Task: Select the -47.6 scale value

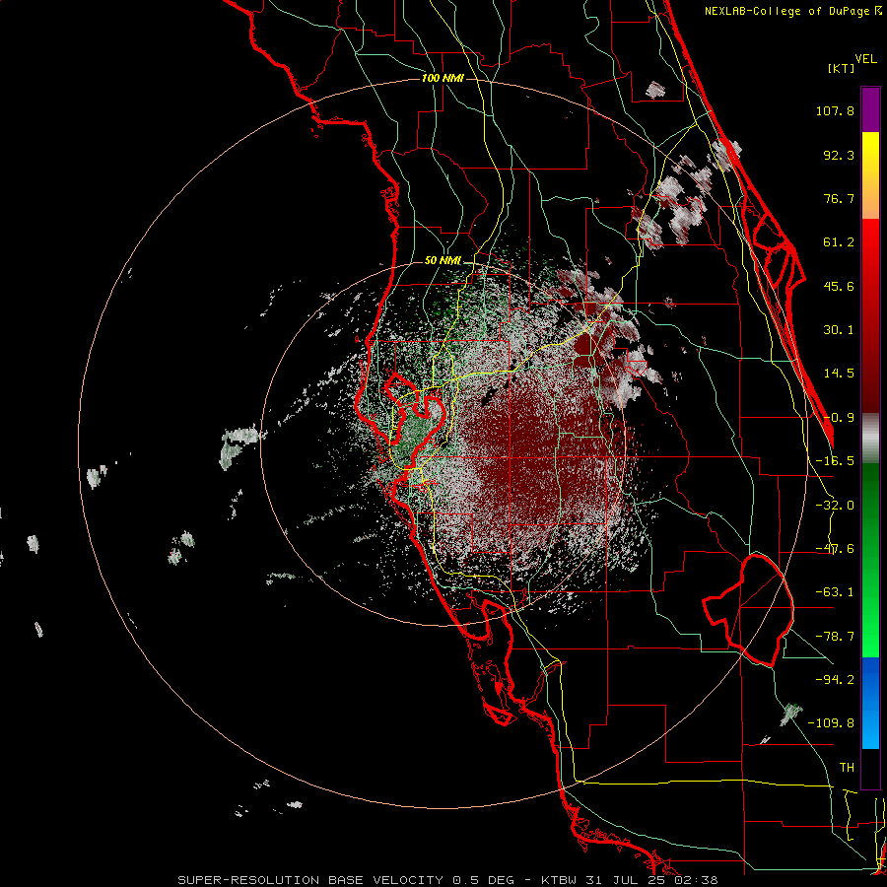Action: point(835,549)
